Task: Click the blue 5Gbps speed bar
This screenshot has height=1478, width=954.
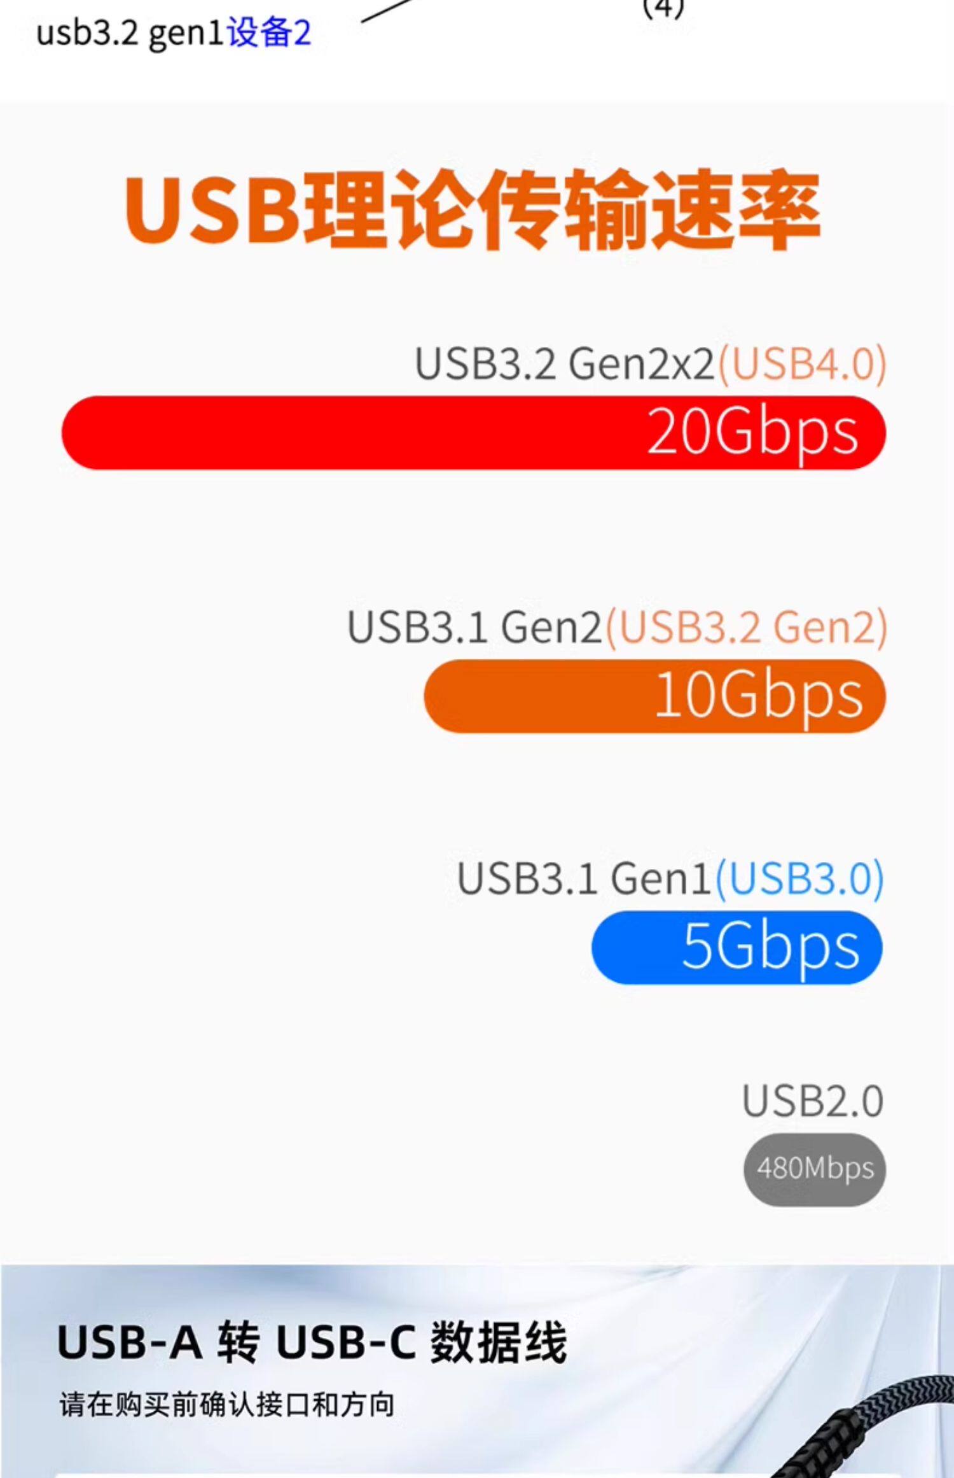Action: pyautogui.click(x=736, y=947)
